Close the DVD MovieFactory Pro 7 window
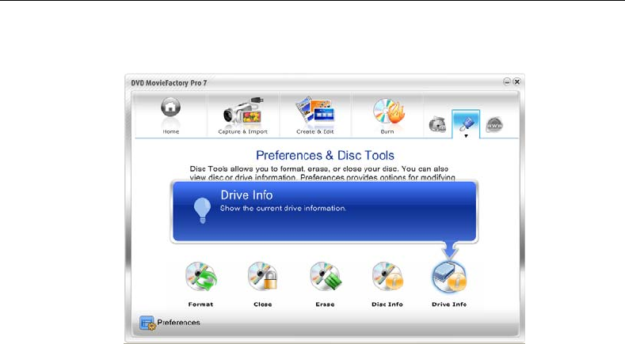Image resolution: width=625 pixels, height=344 pixels. click(517, 81)
